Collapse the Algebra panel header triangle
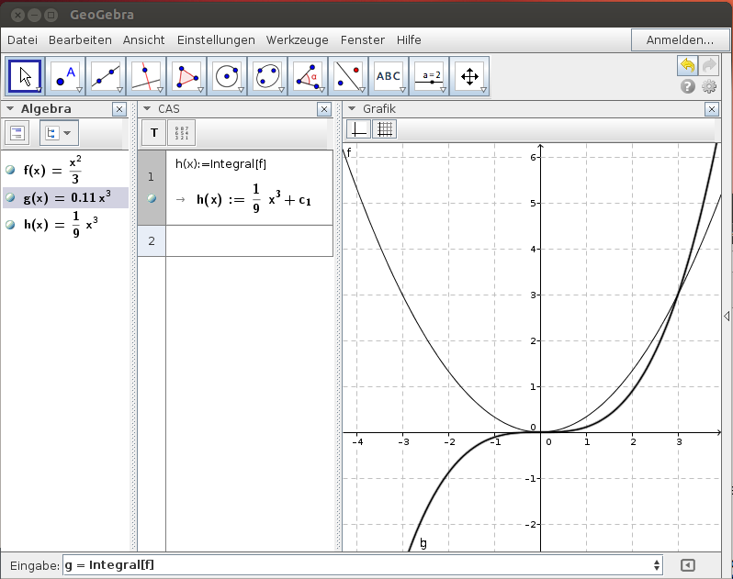The width and height of the screenshot is (733, 579). coord(10,109)
